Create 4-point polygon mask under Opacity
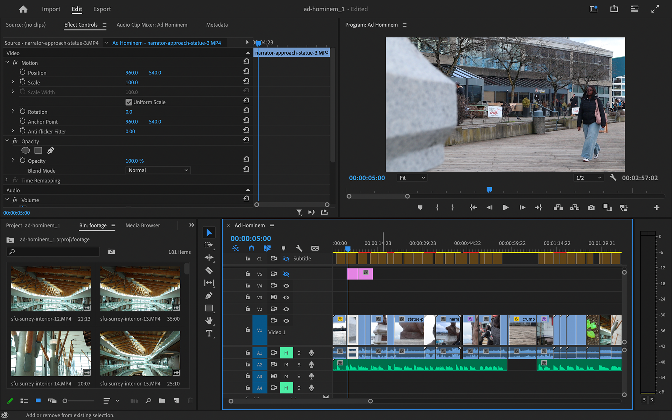Screen dimensions: 672x420 [38, 150]
